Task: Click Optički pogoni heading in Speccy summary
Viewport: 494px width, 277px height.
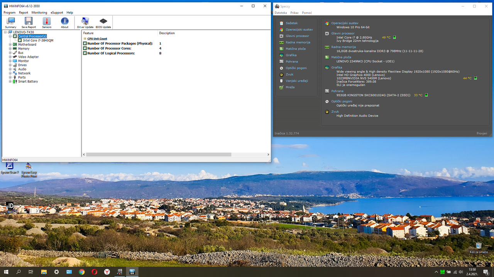Action: [342, 102]
